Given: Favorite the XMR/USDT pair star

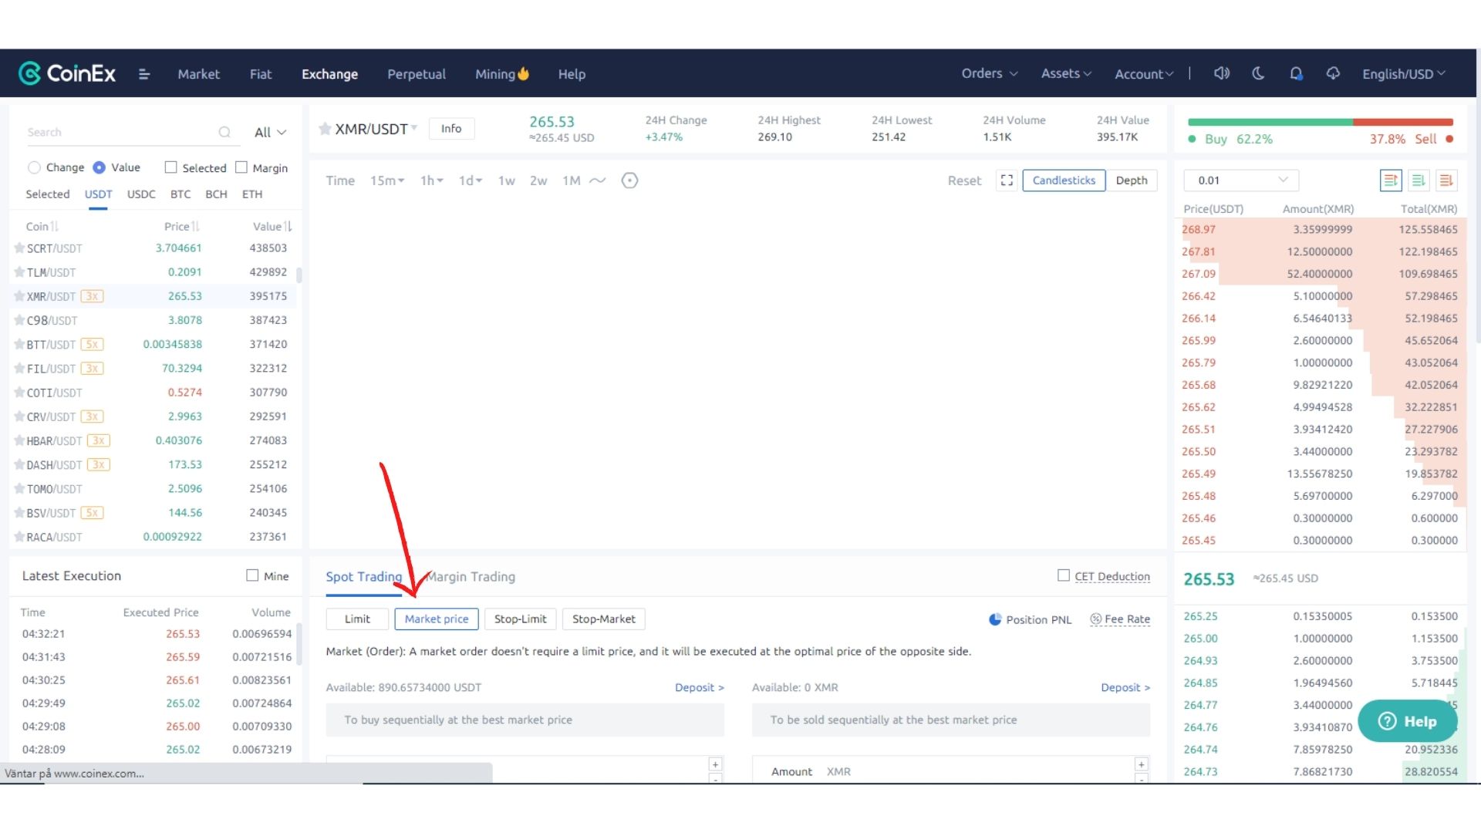Looking at the screenshot, I should click(x=326, y=129).
